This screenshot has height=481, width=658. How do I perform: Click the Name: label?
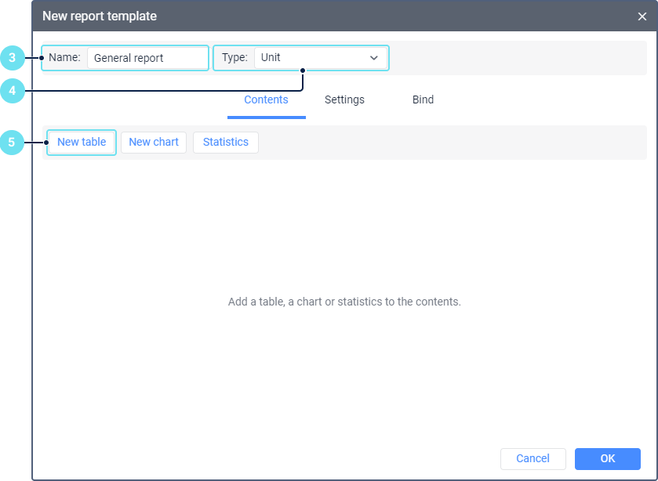point(64,58)
